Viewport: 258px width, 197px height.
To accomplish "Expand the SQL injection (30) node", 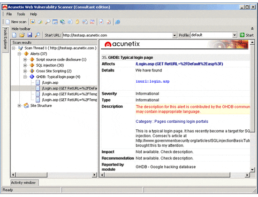I will [x=25, y=65].
